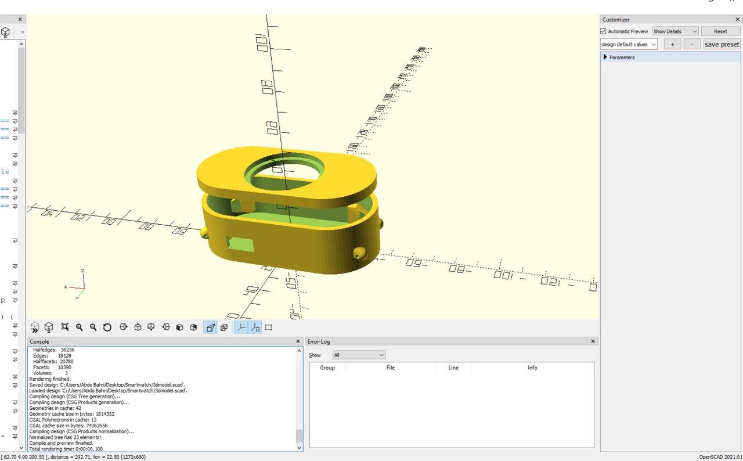
Task: Switch to Left view cube icon
Action: [165, 327]
